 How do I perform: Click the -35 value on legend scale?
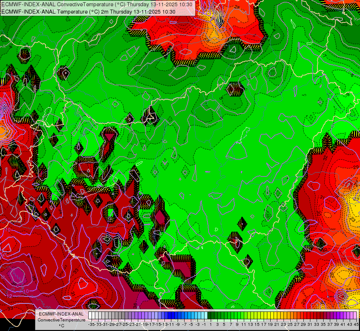[x=91, y=324]
